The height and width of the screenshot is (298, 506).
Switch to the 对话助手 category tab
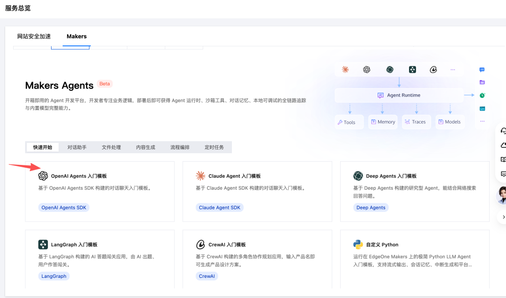tap(77, 147)
